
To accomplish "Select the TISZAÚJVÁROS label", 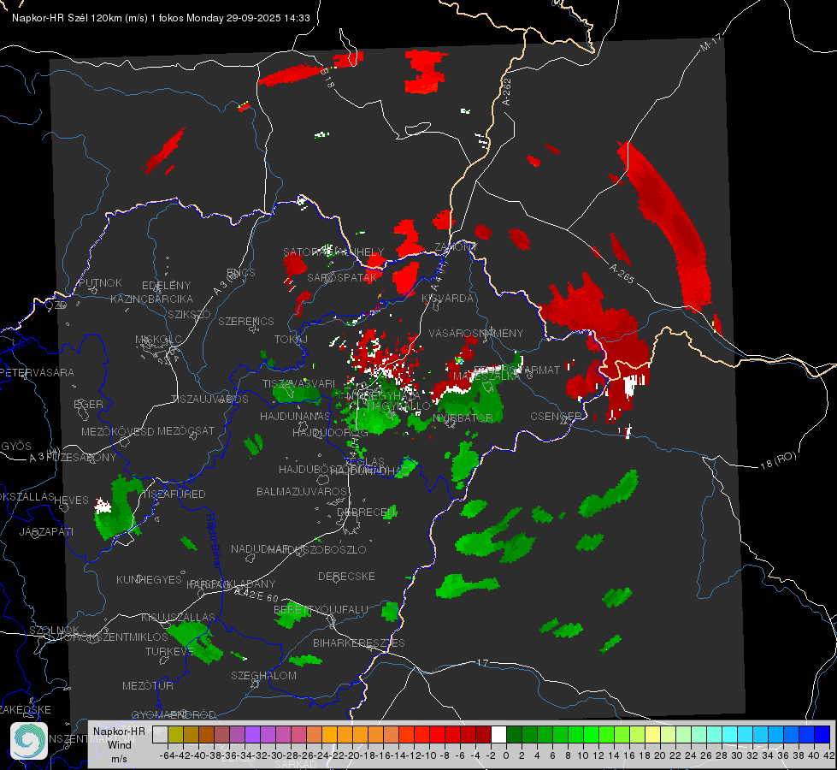I will (x=209, y=400).
